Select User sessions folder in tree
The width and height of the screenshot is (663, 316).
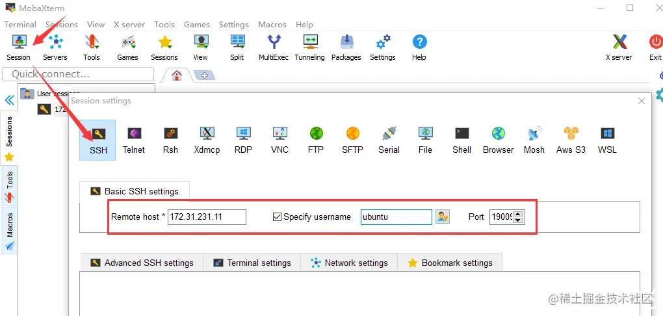click(50, 94)
